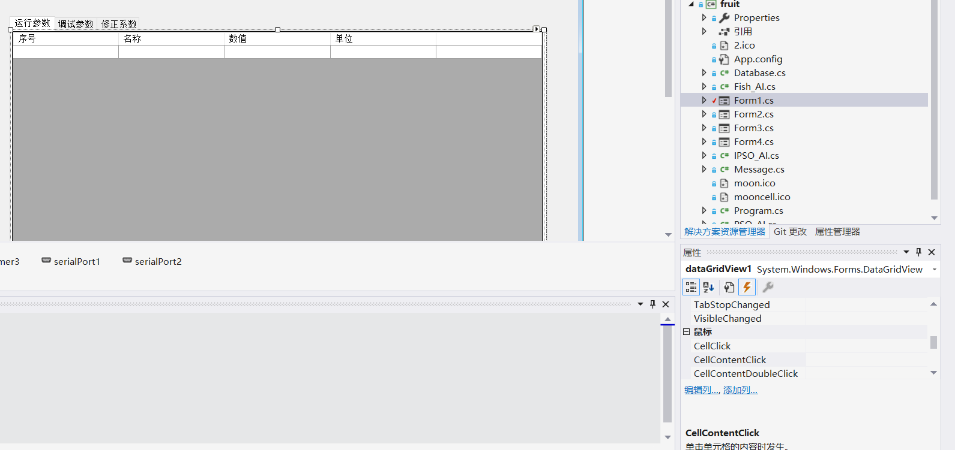Select the Categorized view icon in Properties
The image size is (955, 450).
point(691,288)
